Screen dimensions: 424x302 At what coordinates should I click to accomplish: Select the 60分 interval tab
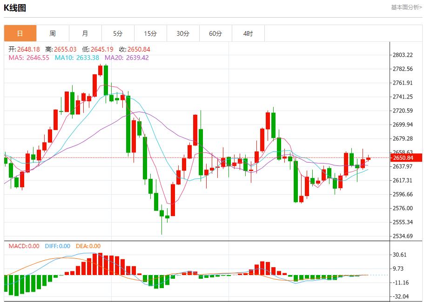coord(215,33)
